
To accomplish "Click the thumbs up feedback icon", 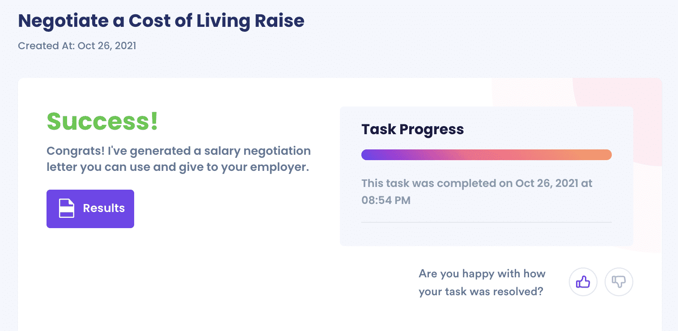I will pos(583,282).
